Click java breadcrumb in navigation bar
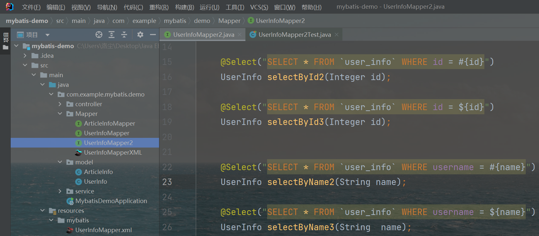Viewport: 539px width, 236px height. tap(99, 21)
